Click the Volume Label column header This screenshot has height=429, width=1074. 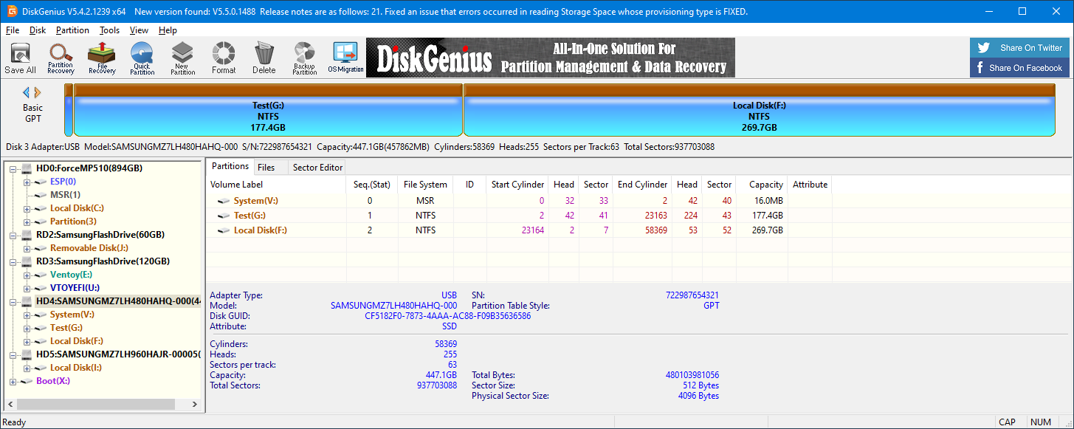276,185
